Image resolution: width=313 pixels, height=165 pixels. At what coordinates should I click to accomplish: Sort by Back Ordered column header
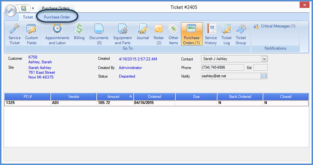[x=240, y=96]
